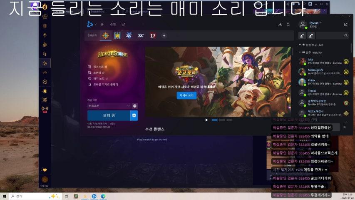Click the 자세히 보기 banner button
Viewport: 355px width, 200px height.
(186, 95)
